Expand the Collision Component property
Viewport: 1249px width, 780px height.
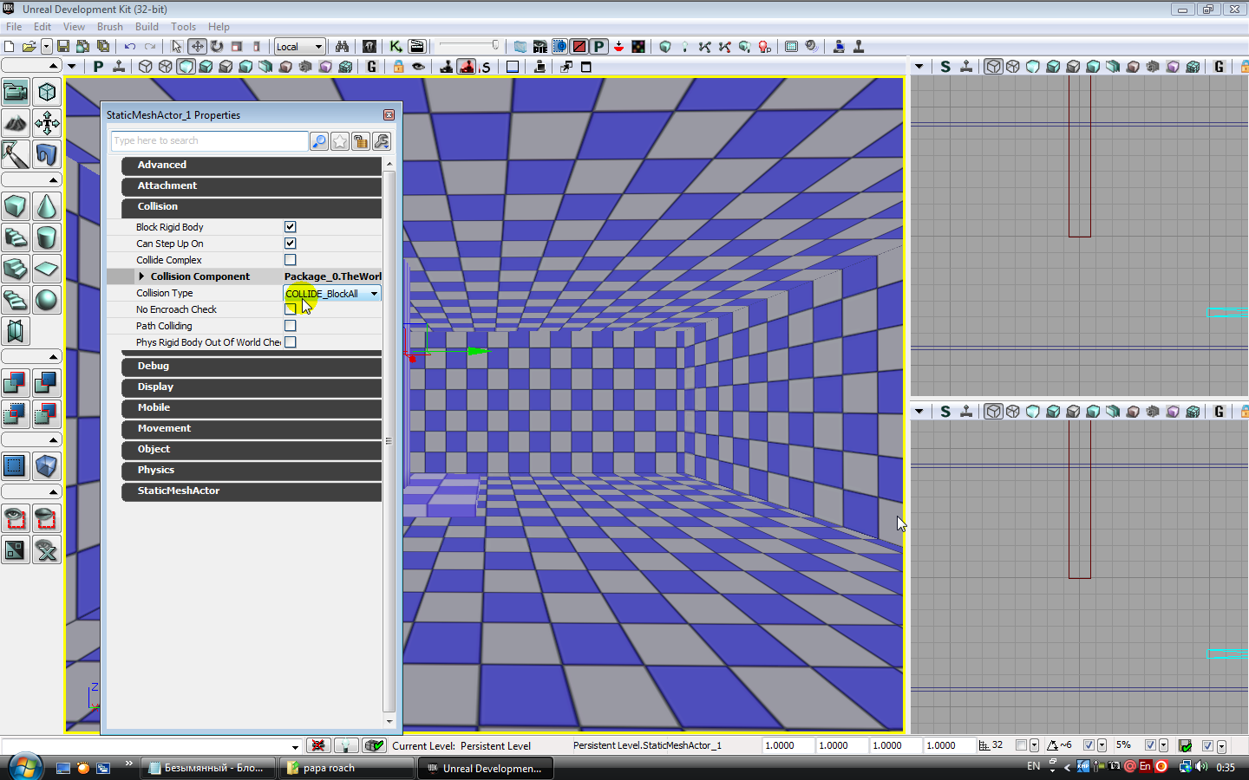coord(141,276)
